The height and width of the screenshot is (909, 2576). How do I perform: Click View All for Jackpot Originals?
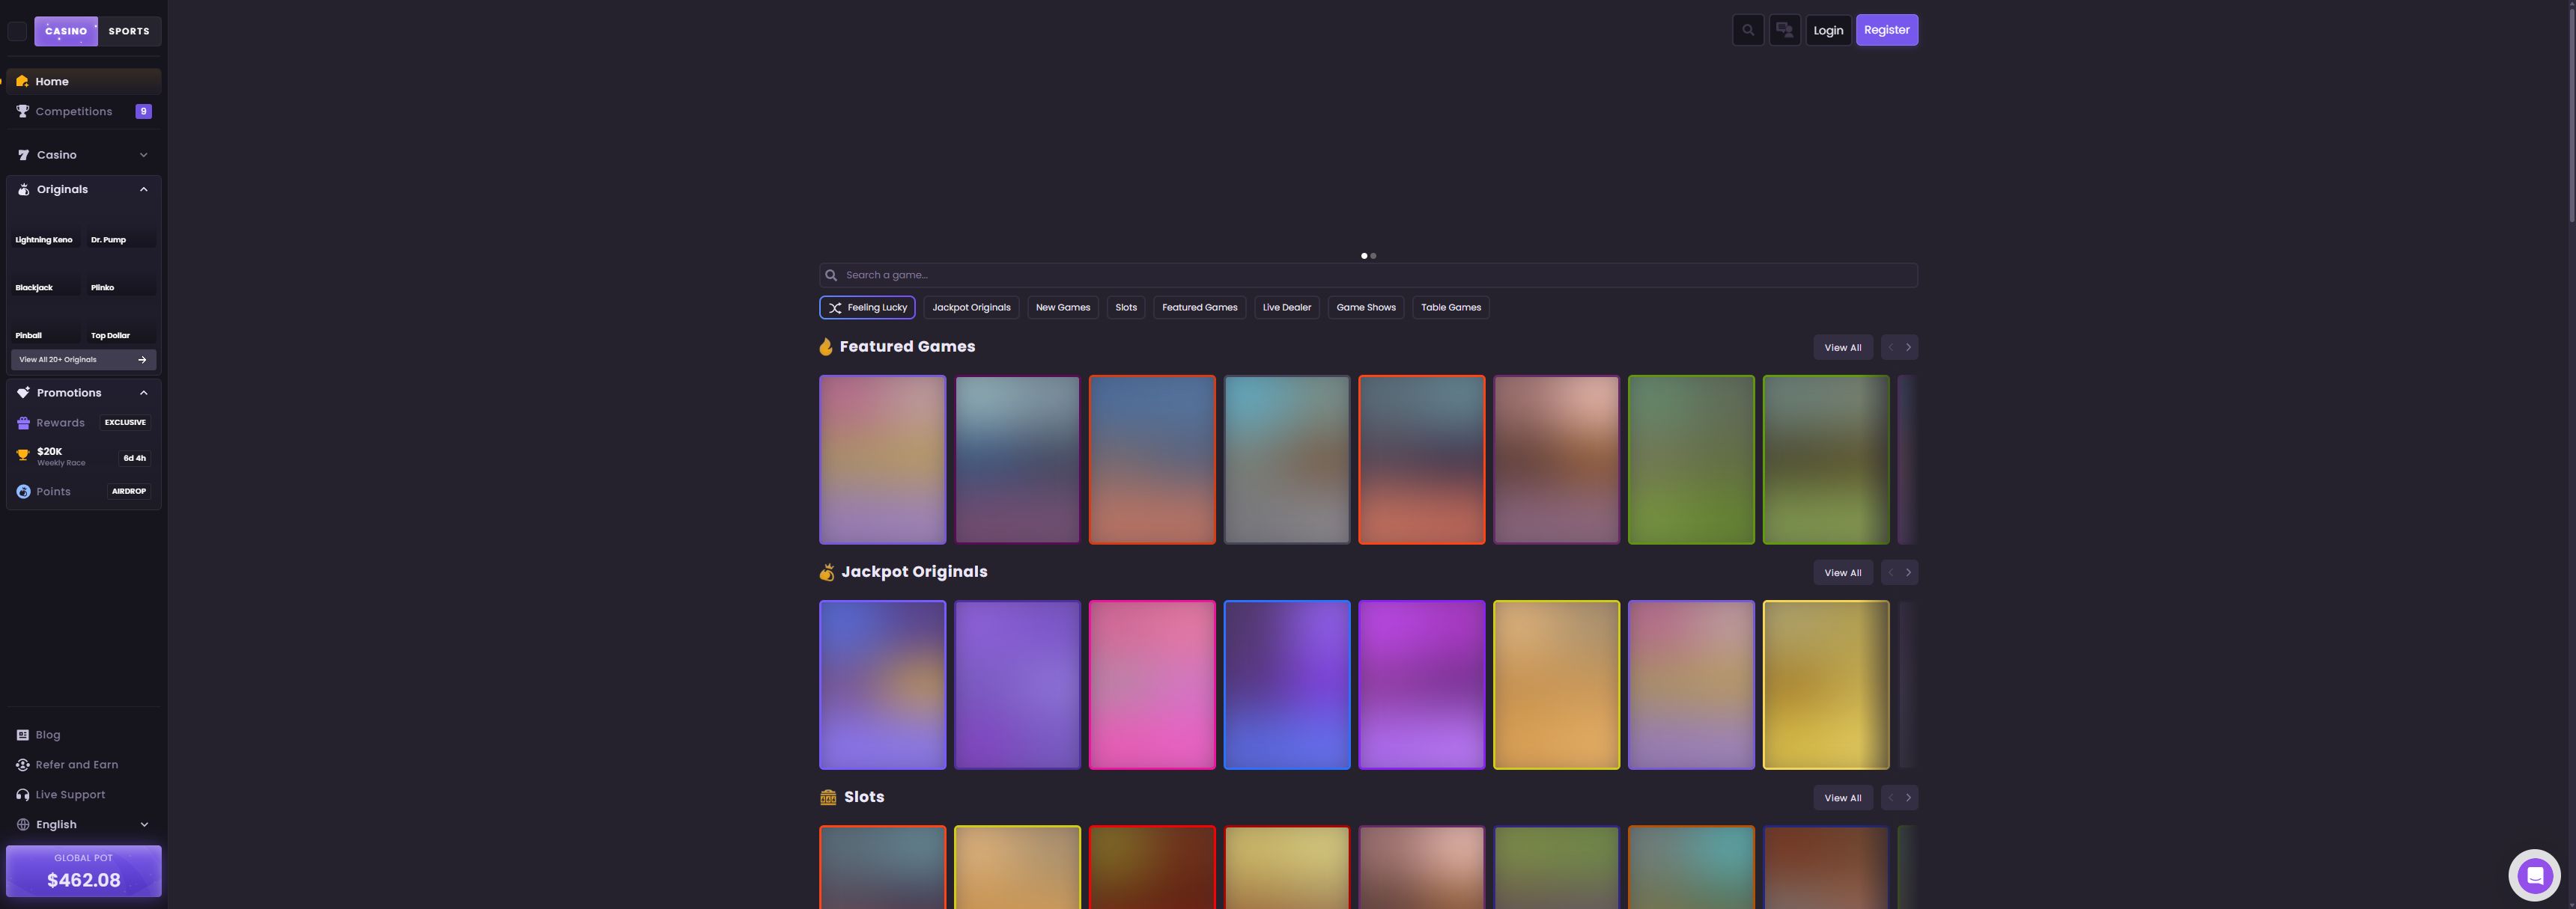click(x=1843, y=572)
